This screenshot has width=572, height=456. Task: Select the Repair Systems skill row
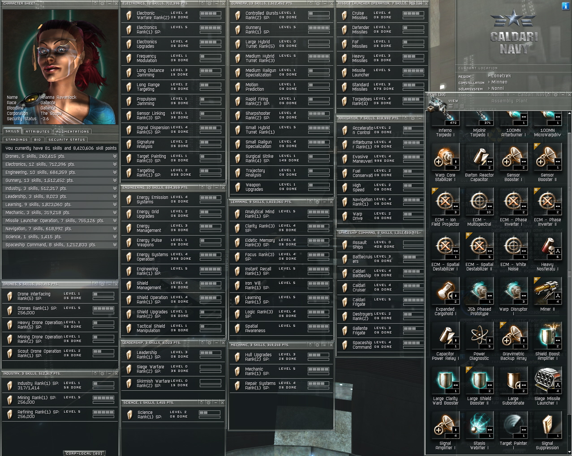tap(281, 385)
